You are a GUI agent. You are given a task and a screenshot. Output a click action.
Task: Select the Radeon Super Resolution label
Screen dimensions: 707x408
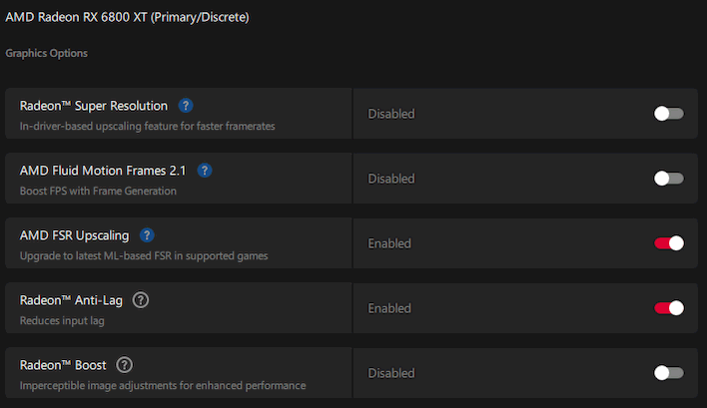[x=94, y=106]
